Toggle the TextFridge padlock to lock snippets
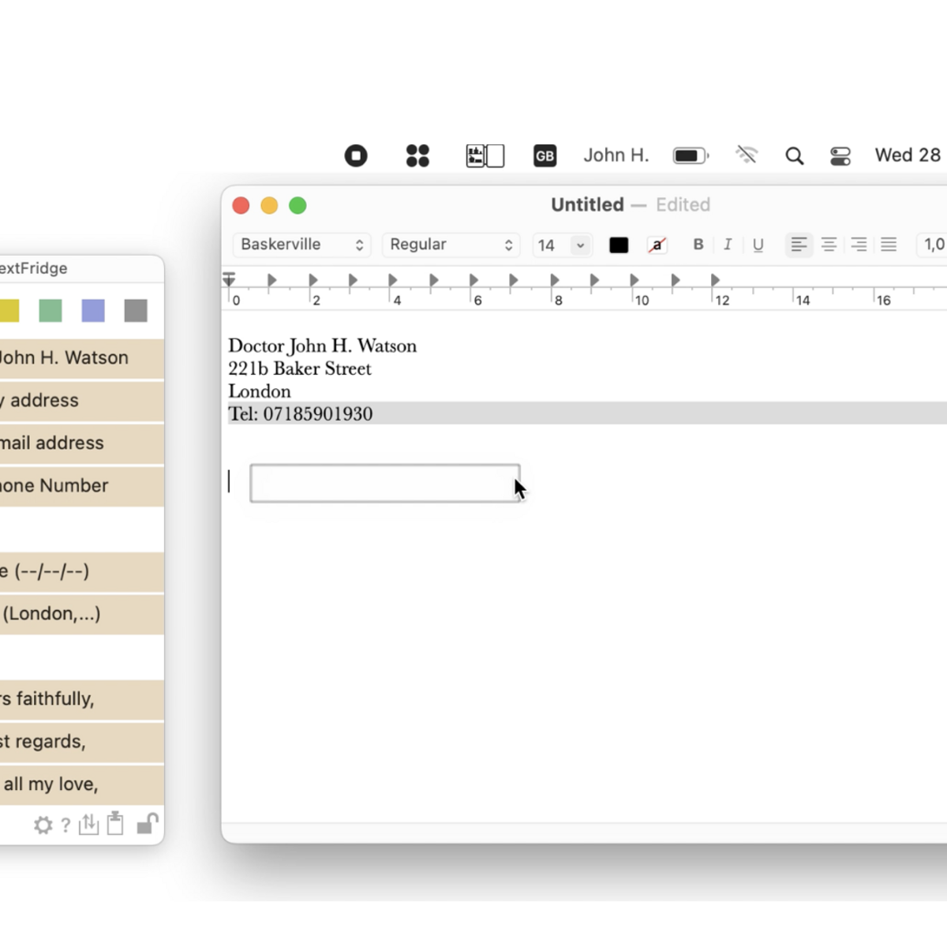Screen dimensions: 947x947 click(x=147, y=825)
